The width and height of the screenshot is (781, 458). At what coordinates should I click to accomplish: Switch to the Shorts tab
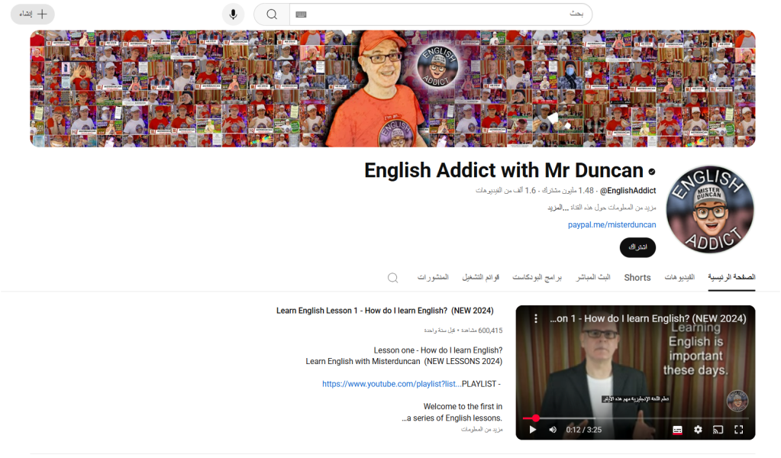(x=637, y=278)
